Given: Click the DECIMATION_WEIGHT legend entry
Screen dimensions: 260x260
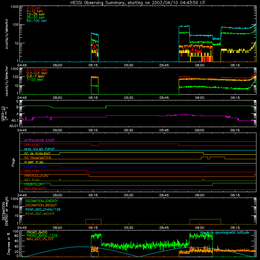Looking at the screenshot, I should click(41, 205).
